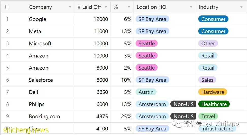Click SF Bay Area tag in Google row
Image resolution: width=247 pixels, height=135 pixels.
[152, 19]
